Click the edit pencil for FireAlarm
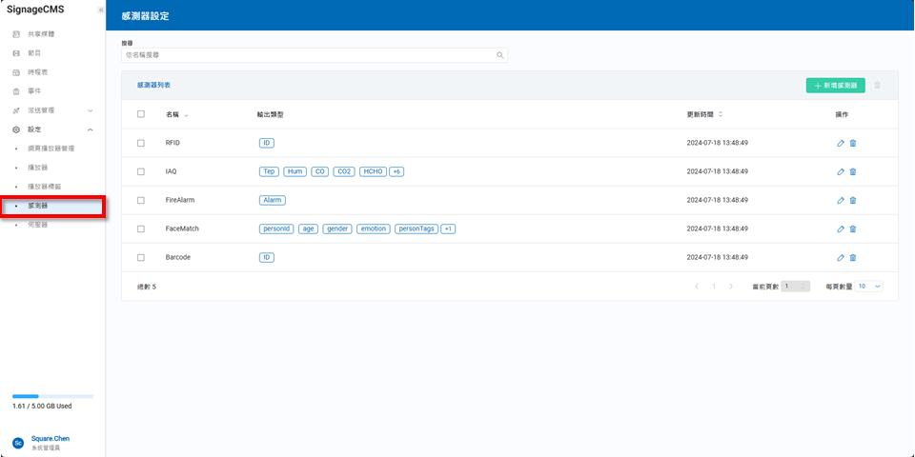 (x=840, y=201)
